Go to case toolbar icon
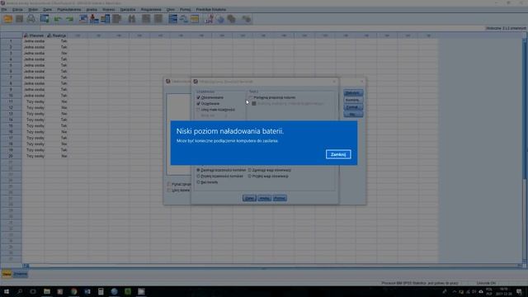 pyautogui.click(x=83, y=19)
